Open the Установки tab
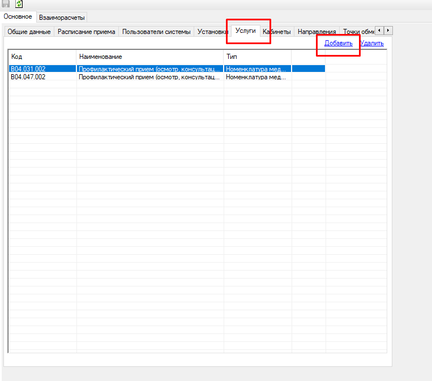The width and height of the screenshot is (432, 381). click(212, 32)
